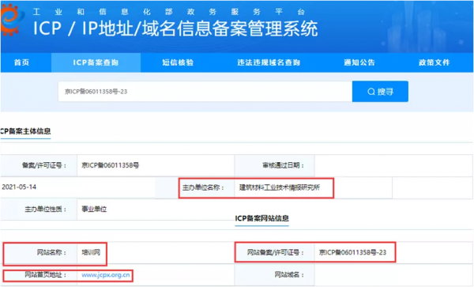Open the 通知公告 tab
The image size is (474, 287).
359,62
